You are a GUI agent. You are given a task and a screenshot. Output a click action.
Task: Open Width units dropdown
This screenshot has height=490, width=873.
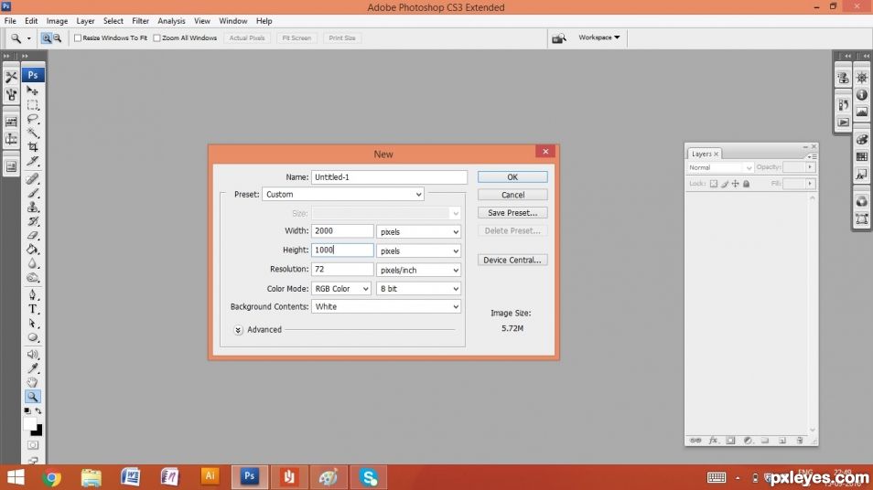click(419, 231)
